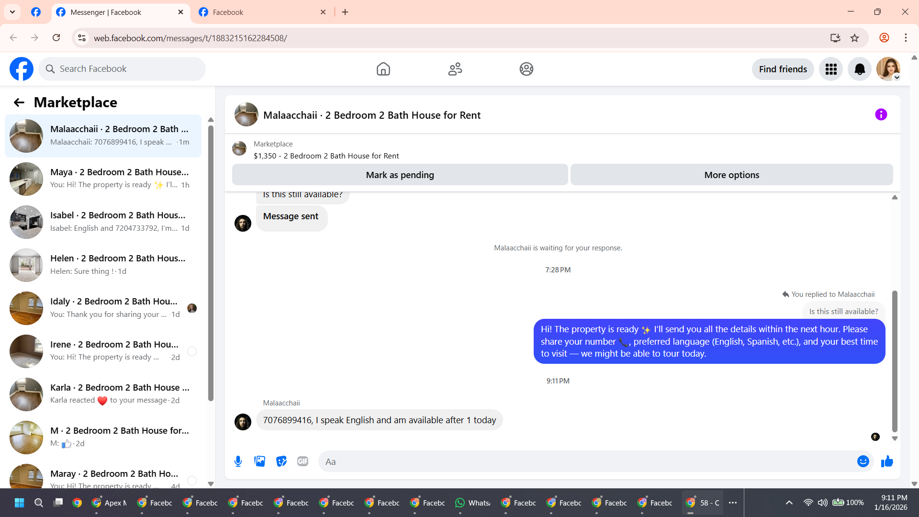Open the GIF picker

tap(303, 461)
